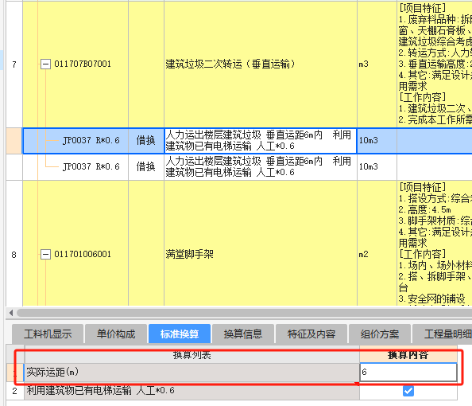Click the m3 unit cell in row 7
The height and width of the screenshot is (406, 472).
pos(377,64)
